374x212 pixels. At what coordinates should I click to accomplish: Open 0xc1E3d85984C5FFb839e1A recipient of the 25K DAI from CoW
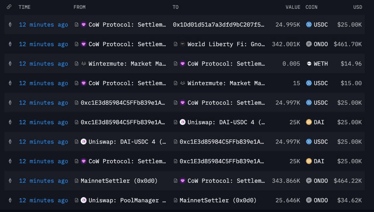222,161
